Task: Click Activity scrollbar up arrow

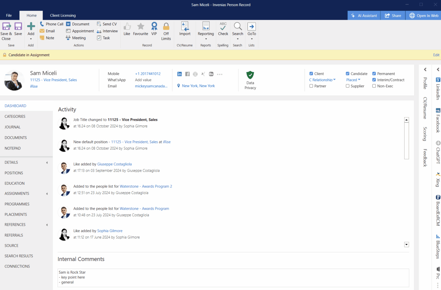Action: (x=407, y=120)
